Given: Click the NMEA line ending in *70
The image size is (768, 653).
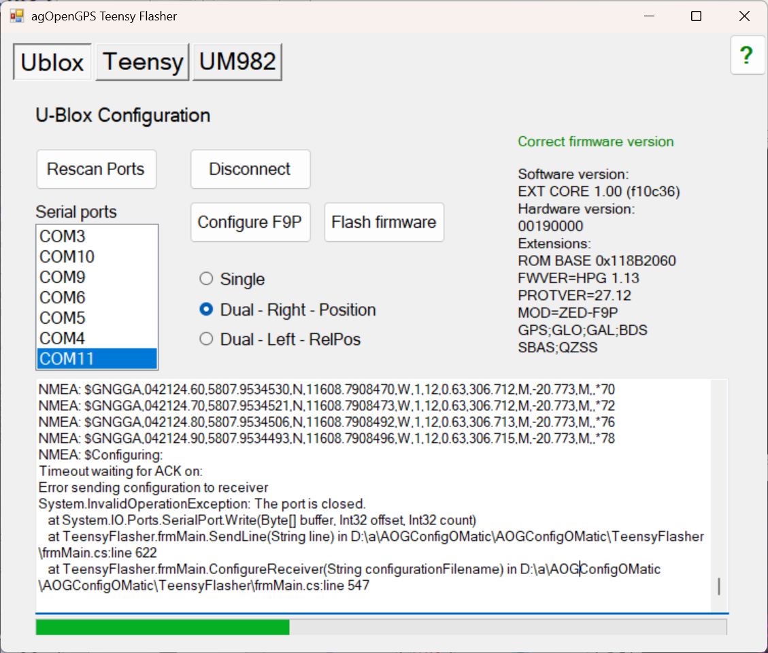Looking at the screenshot, I should pos(327,390).
